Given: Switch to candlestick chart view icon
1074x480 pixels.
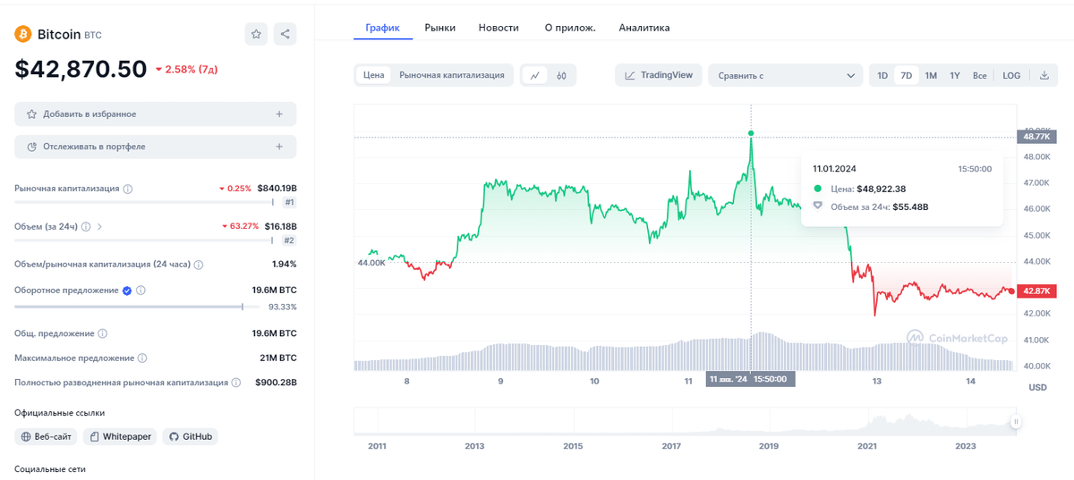Looking at the screenshot, I should click(561, 76).
